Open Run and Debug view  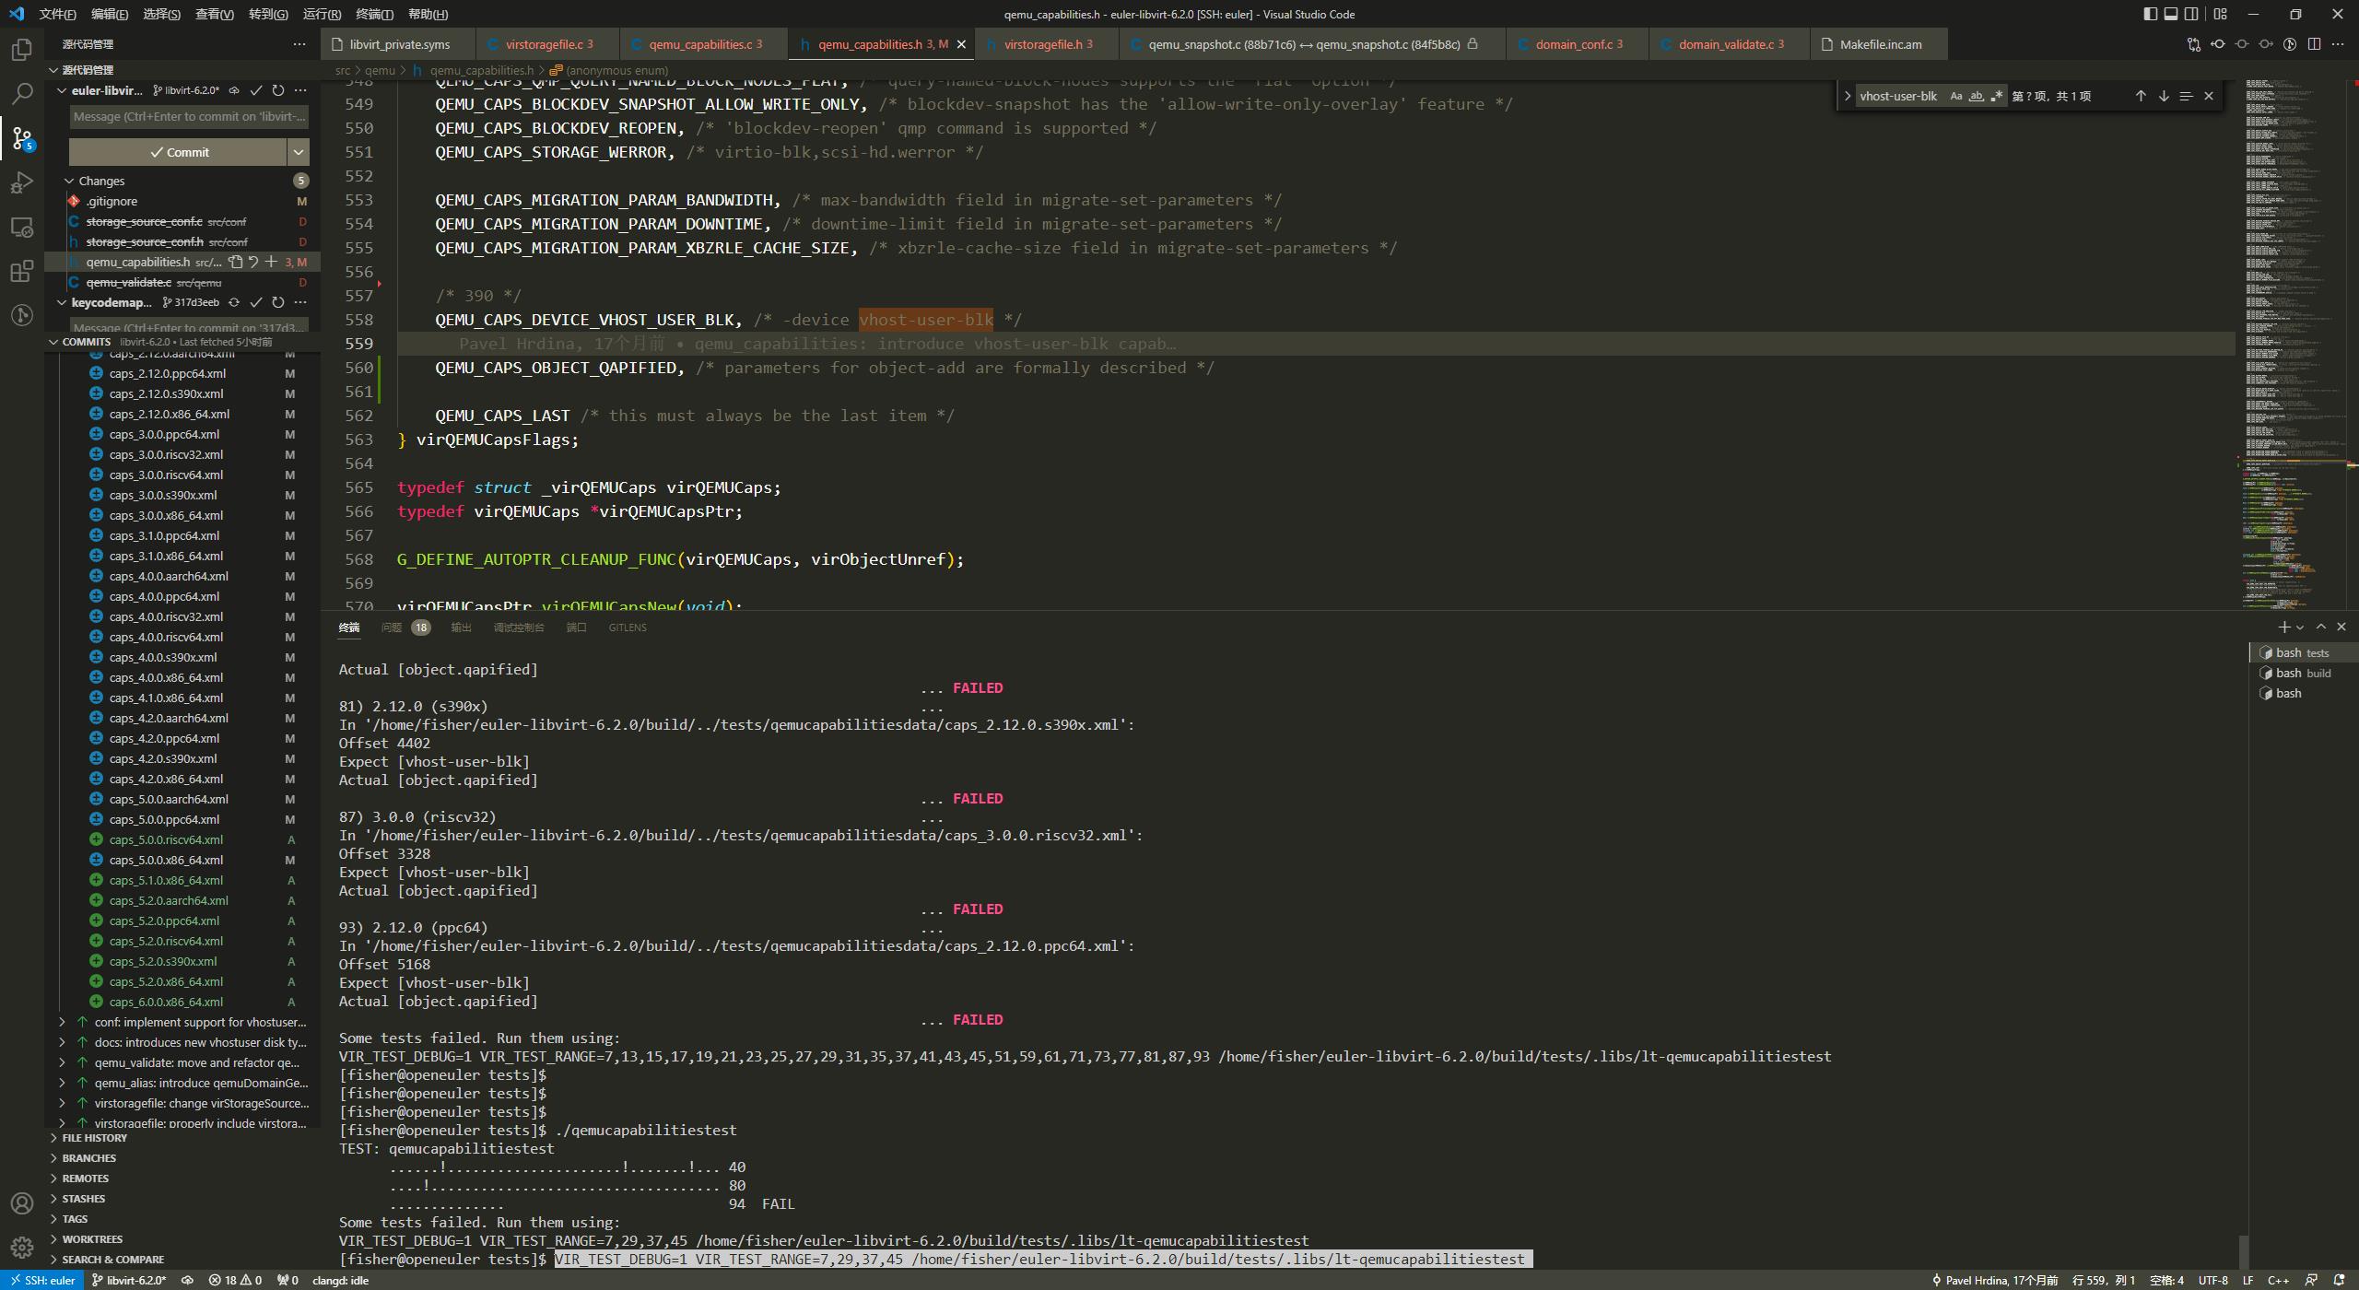22,182
